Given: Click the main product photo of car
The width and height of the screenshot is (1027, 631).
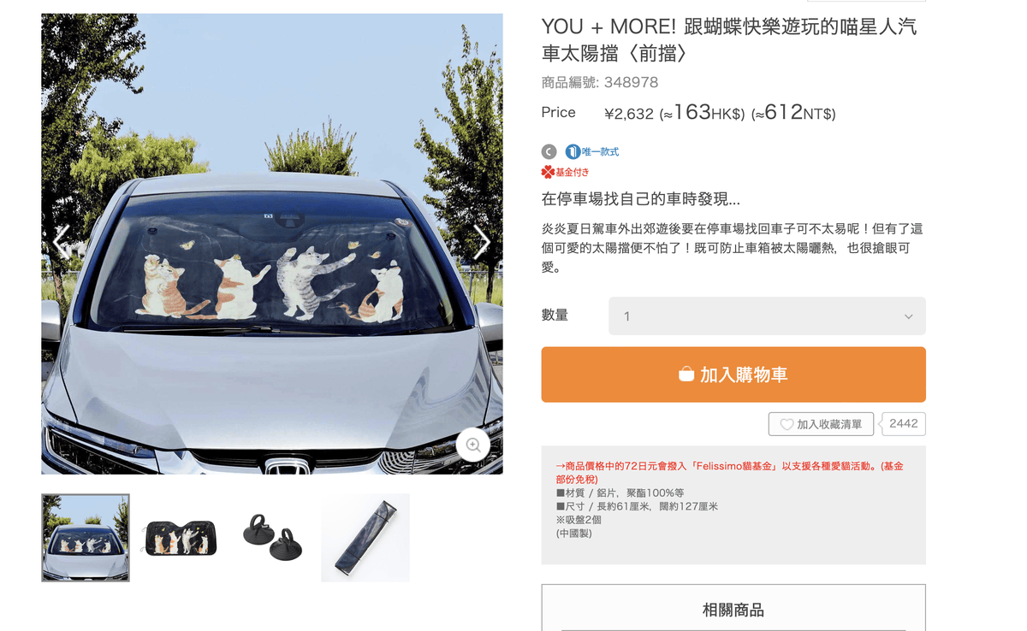Looking at the screenshot, I should tap(272, 244).
